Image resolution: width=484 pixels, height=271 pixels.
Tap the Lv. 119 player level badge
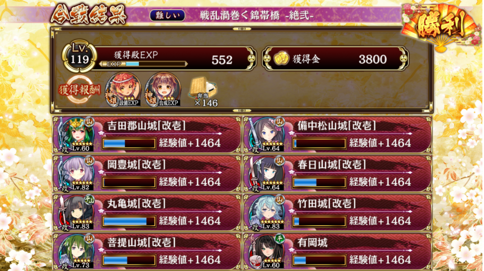click(x=80, y=56)
